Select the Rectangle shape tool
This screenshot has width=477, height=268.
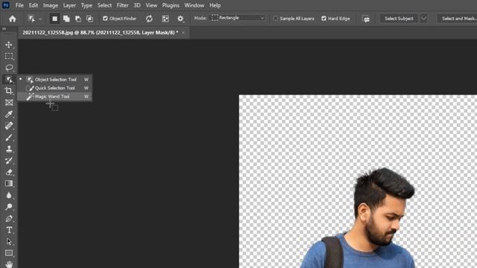tap(9, 253)
